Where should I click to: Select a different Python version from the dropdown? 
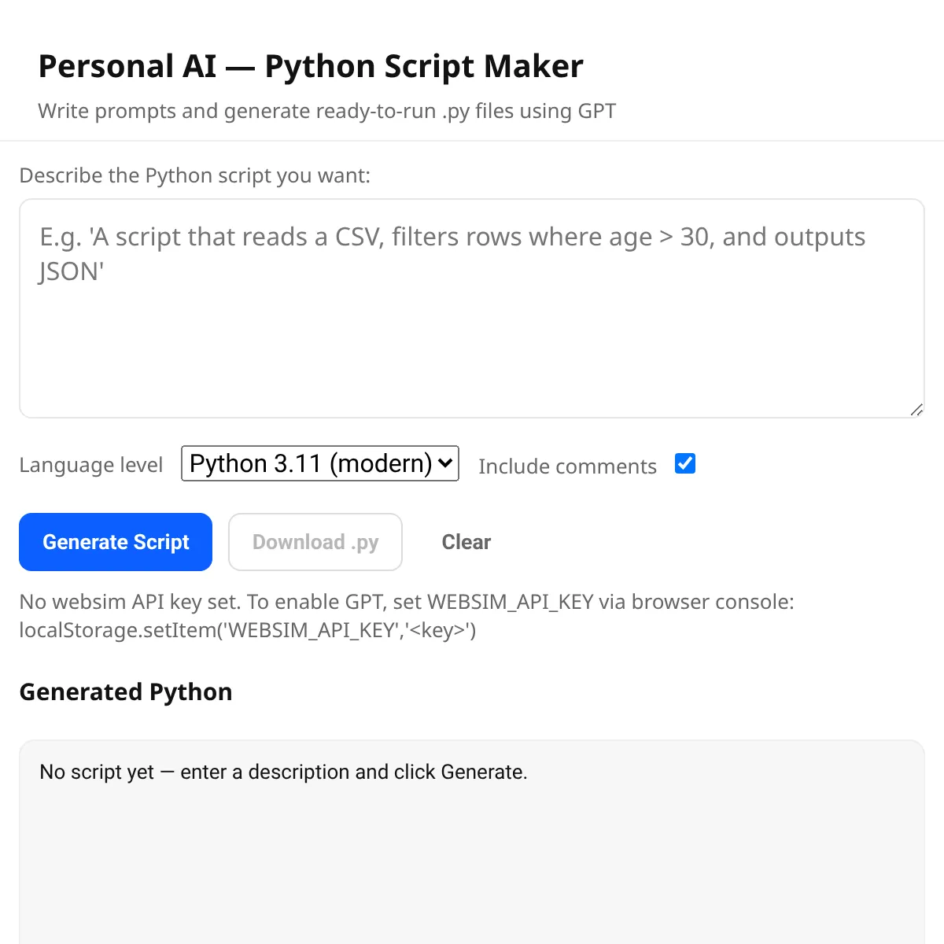(x=319, y=464)
